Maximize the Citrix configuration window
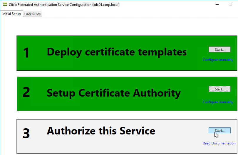Screen dimensions: 238x155 click(x=230, y=4)
